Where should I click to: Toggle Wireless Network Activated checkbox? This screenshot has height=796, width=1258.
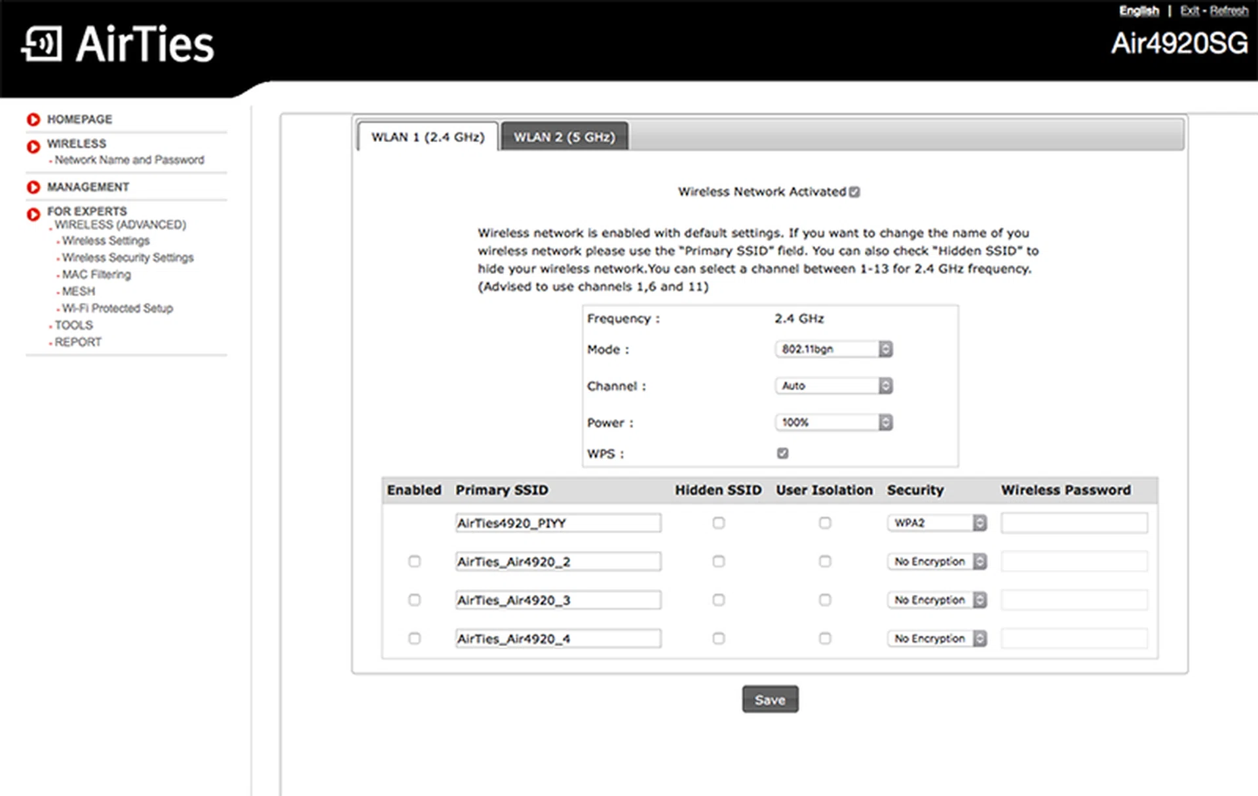854,192
